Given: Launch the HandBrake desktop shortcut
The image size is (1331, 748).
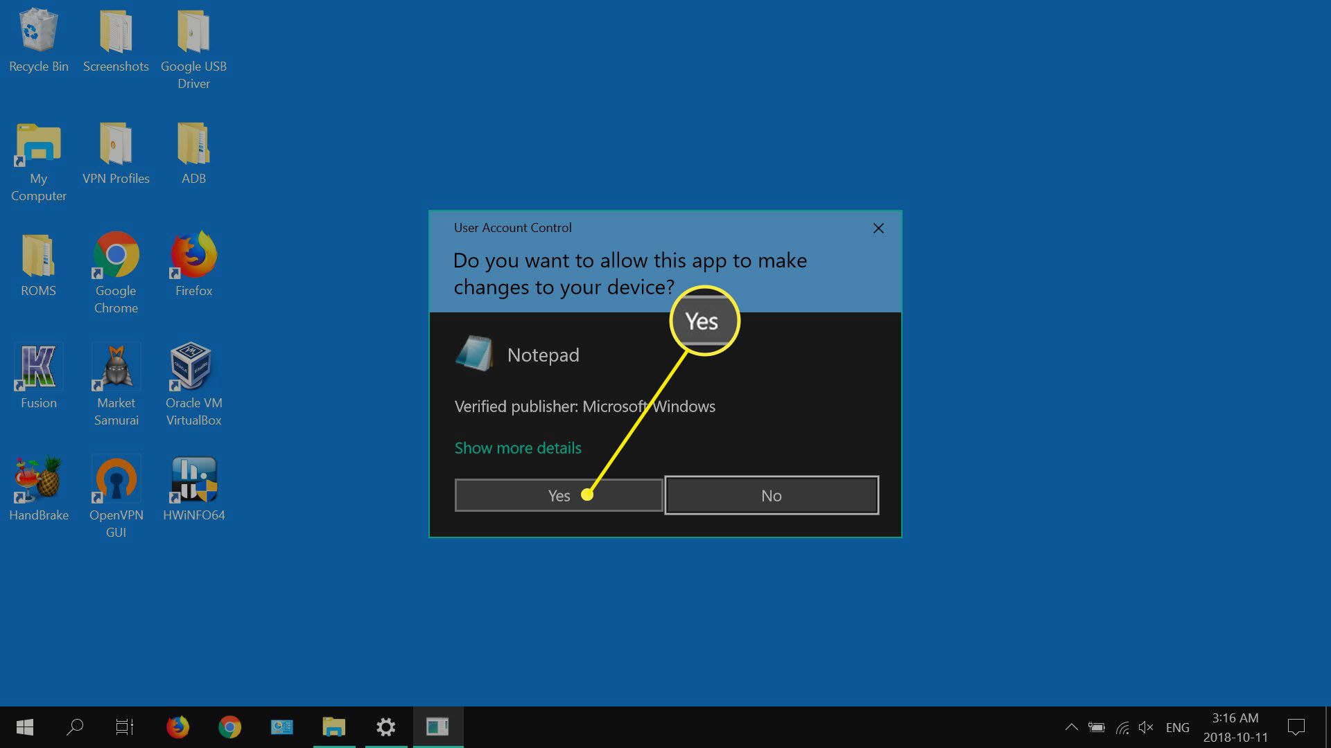Looking at the screenshot, I should [x=39, y=488].
